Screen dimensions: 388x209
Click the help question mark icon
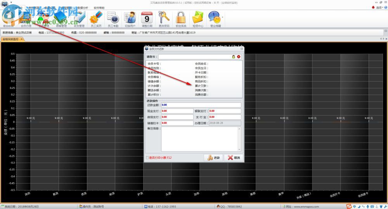[386, 8]
